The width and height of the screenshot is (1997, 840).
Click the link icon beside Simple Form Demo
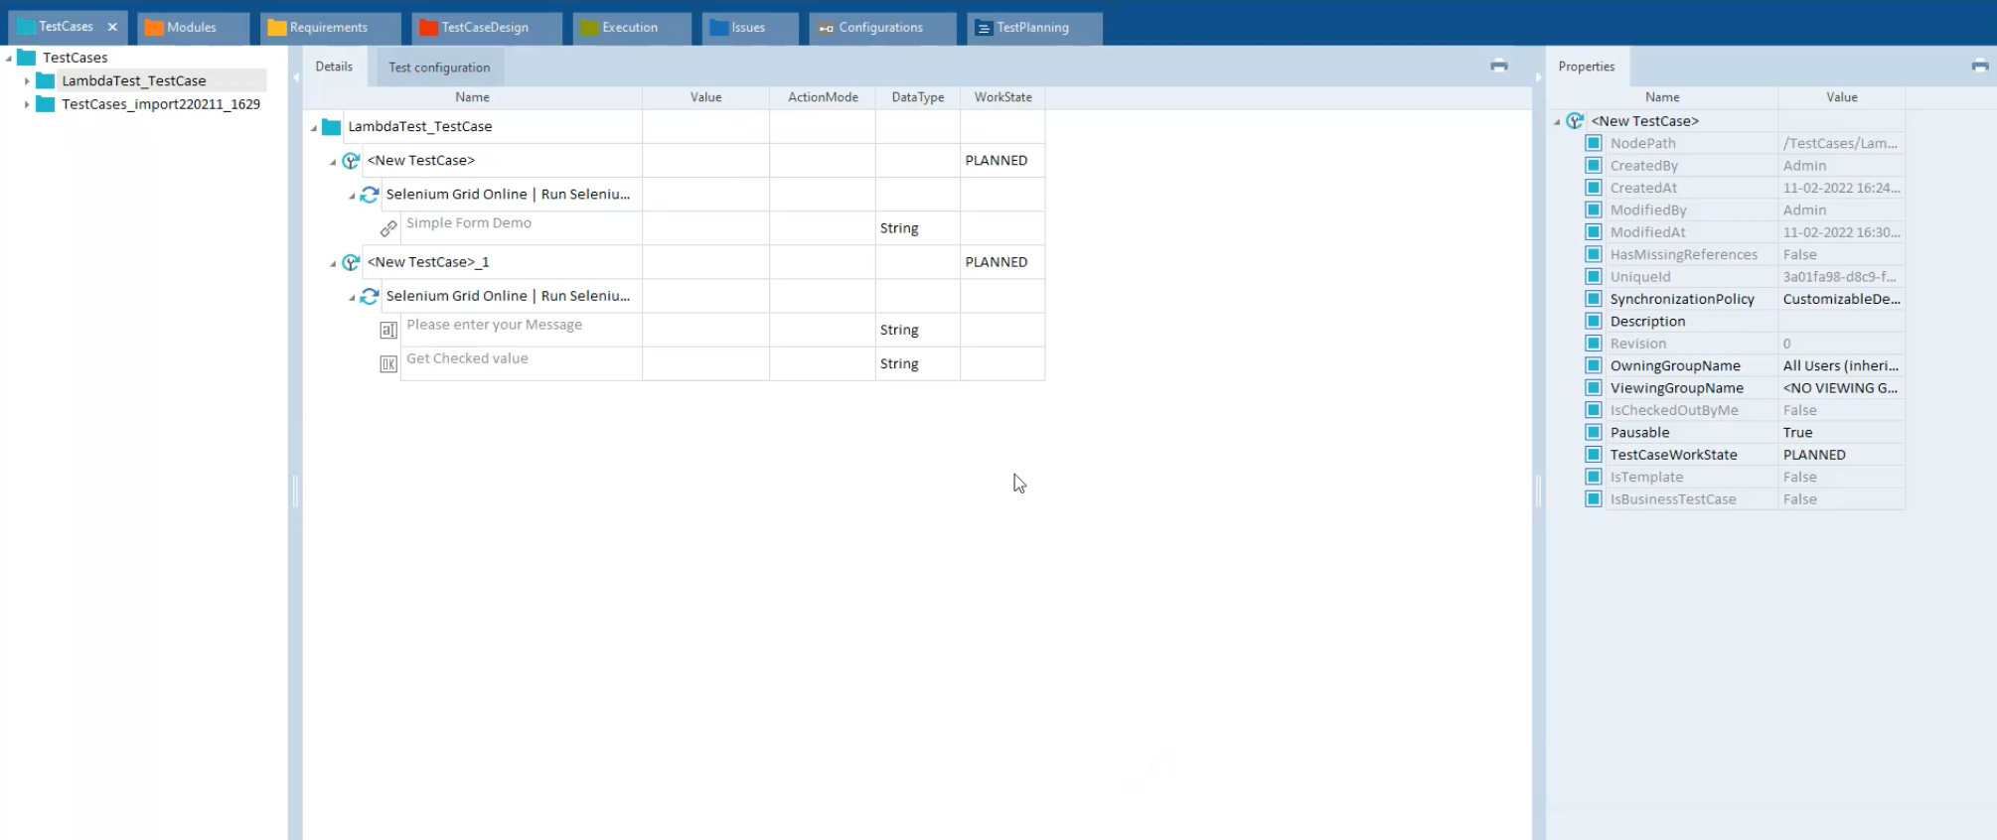[x=388, y=228]
